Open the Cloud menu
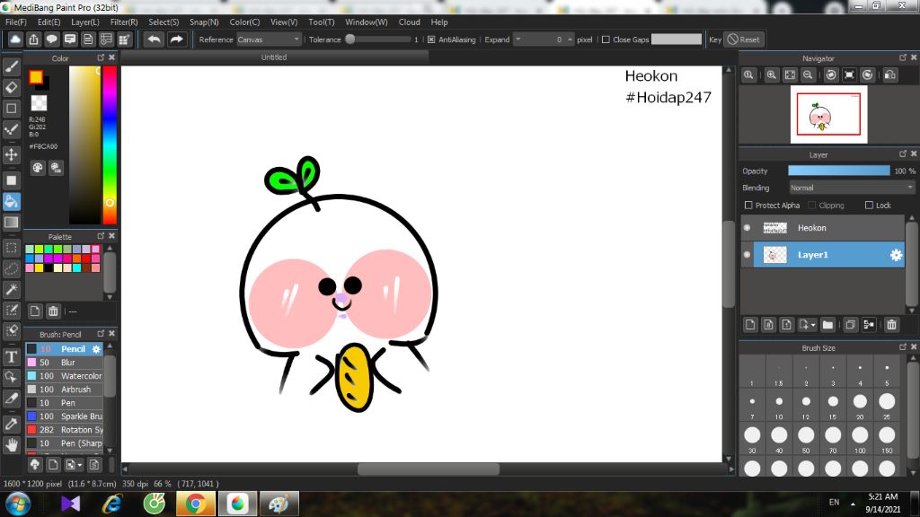This screenshot has height=517, width=920. point(409,22)
